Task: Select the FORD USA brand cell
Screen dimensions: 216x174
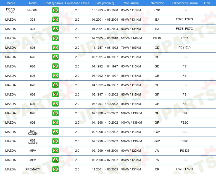Action: 10,10
